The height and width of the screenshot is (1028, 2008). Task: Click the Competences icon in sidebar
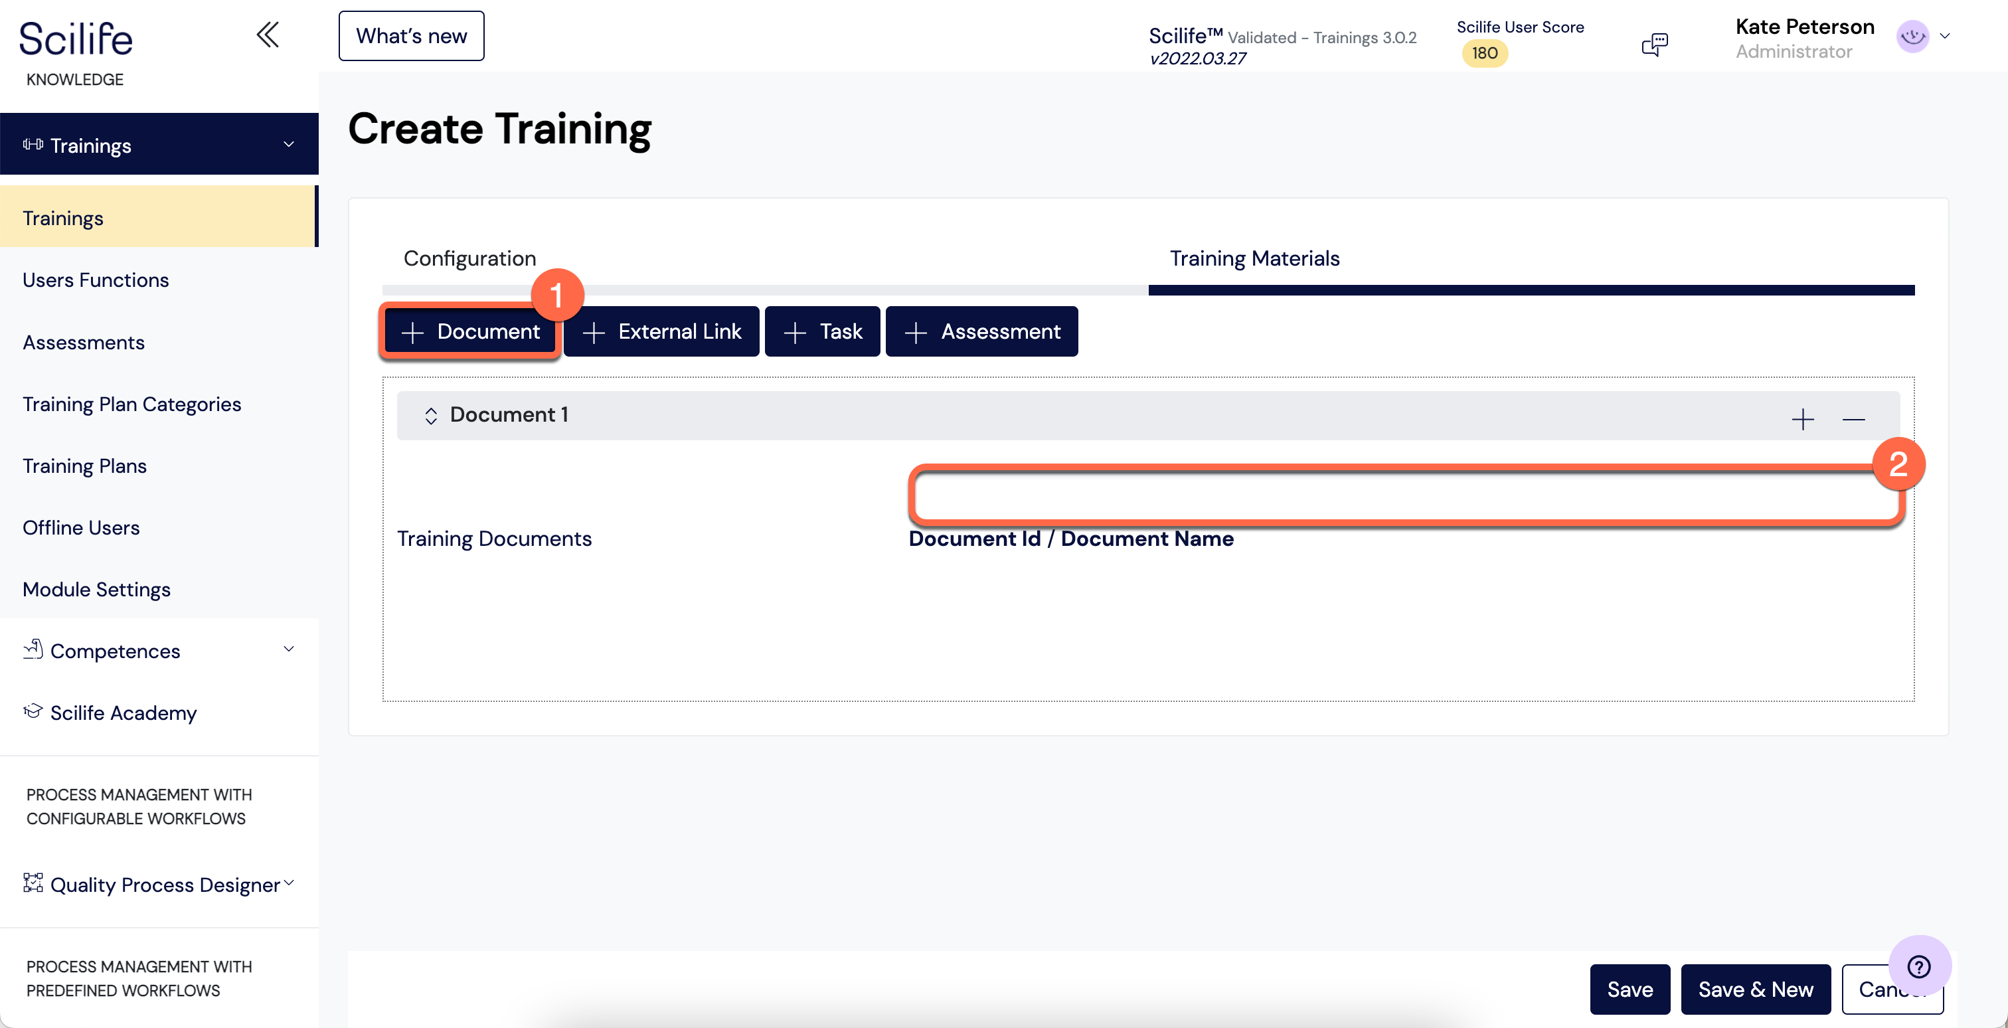33,649
